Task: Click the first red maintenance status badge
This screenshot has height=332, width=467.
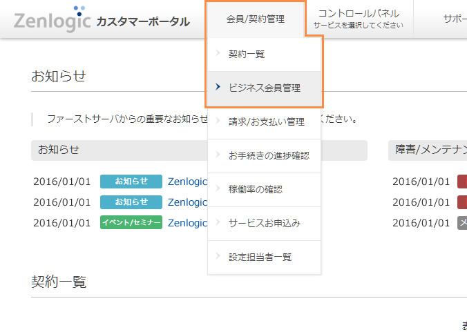Action: pos(462,182)
